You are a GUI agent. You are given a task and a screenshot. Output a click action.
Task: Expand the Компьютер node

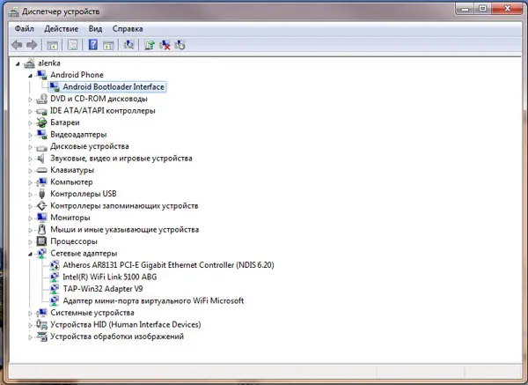pyautogui.click(x=30, y=182)
